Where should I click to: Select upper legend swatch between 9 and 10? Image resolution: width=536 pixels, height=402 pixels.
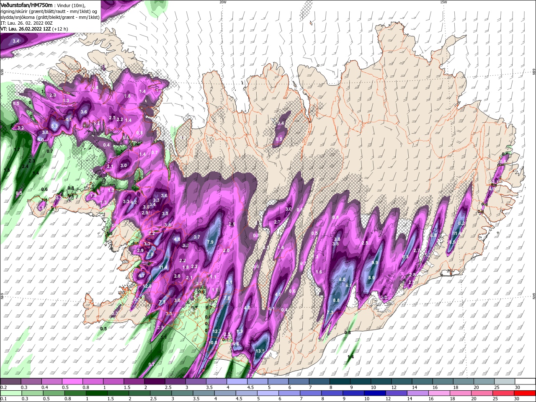coord(361,381)
